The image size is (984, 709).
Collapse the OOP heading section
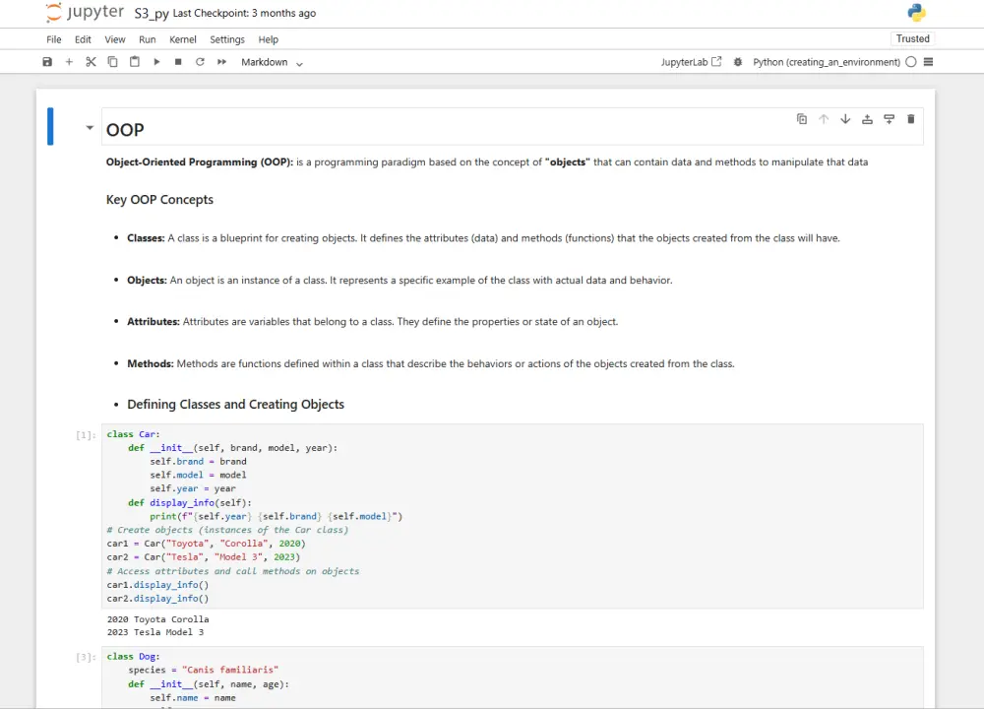coord(90,128)
